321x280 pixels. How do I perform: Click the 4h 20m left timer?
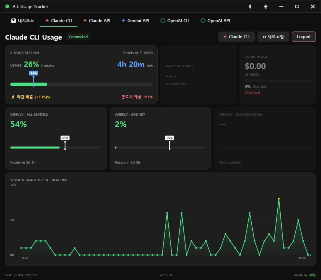click(x=135, y=65)
